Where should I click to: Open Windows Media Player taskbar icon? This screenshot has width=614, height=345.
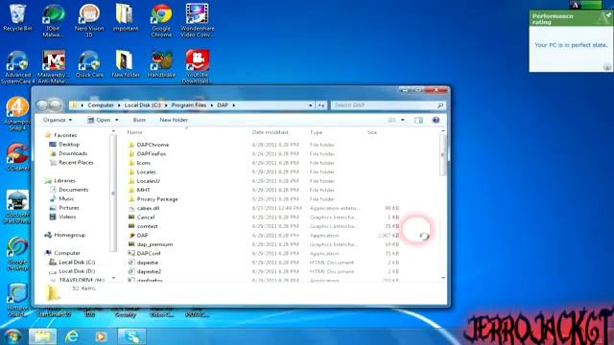pyautogui.click(x=101, y=336)
